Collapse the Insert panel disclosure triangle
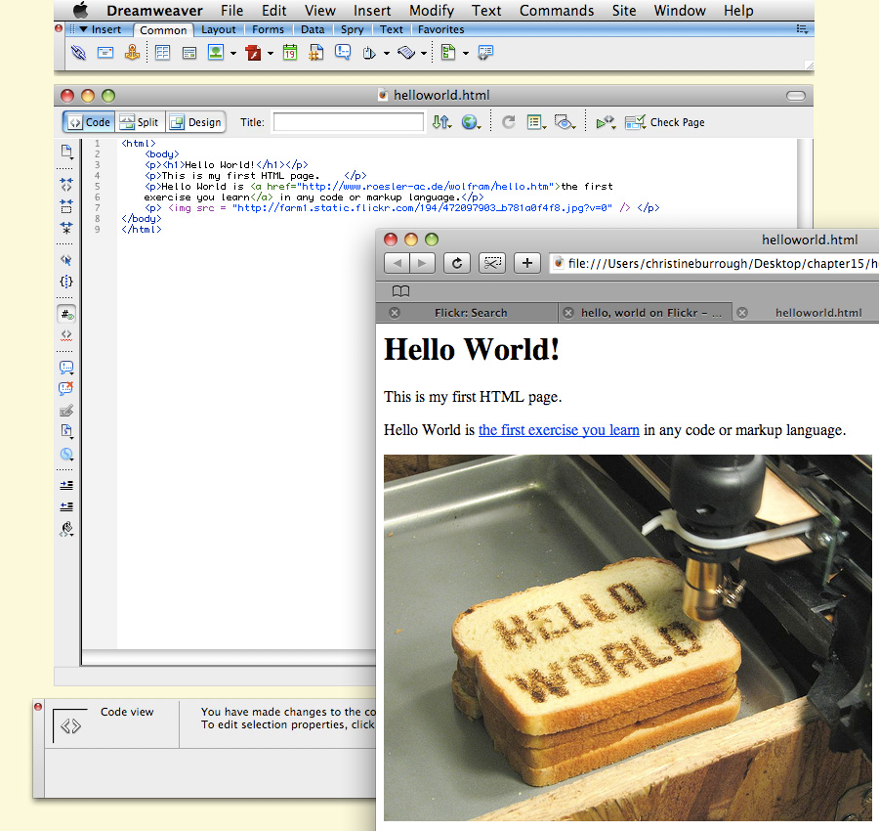Viewport: 879px width, 831px height. pyautogui.click(x=84, y=29)
